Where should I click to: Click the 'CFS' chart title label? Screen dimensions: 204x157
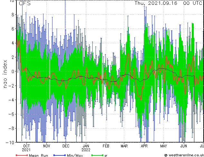point(25,3)
